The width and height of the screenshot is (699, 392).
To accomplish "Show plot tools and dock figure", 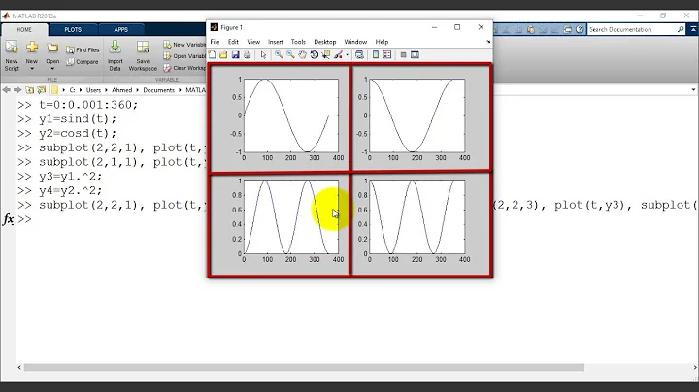I will point(415,54).
